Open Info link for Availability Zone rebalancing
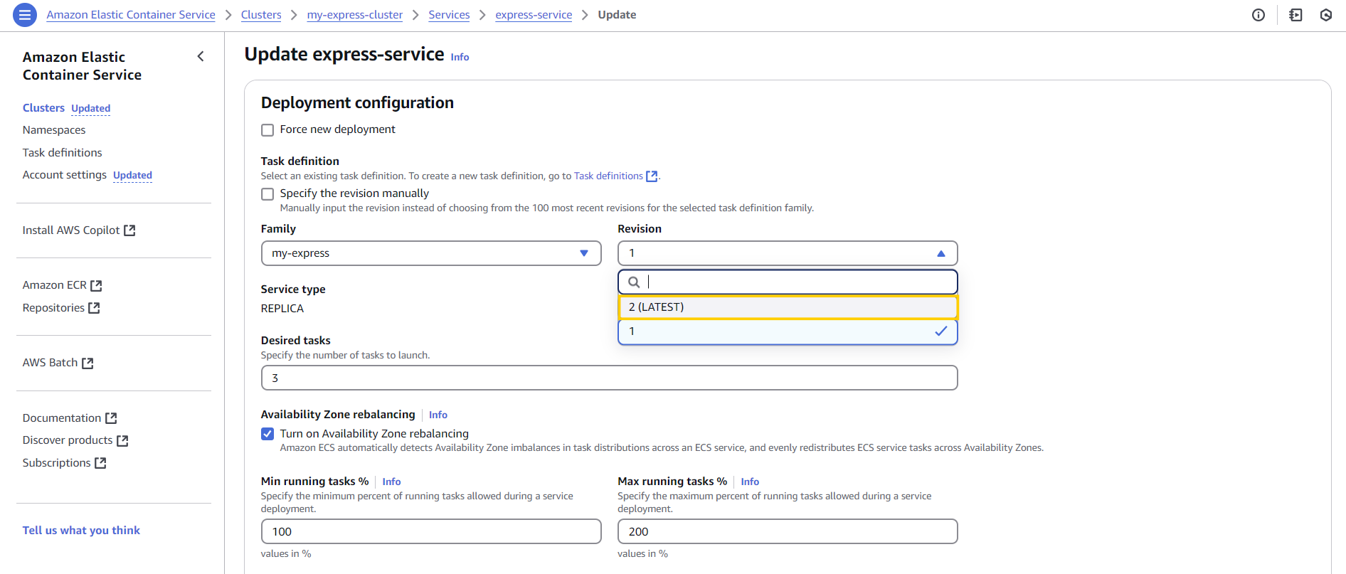The width and height of the screenshot is (1346, 574). click(438, 415)
